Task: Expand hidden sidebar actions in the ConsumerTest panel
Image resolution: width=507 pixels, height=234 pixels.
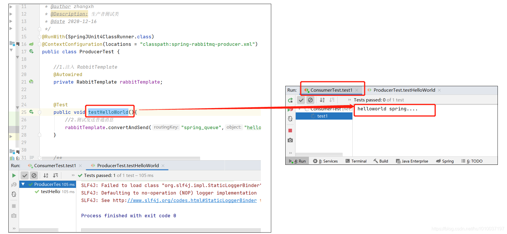Action: coord(290,153)
